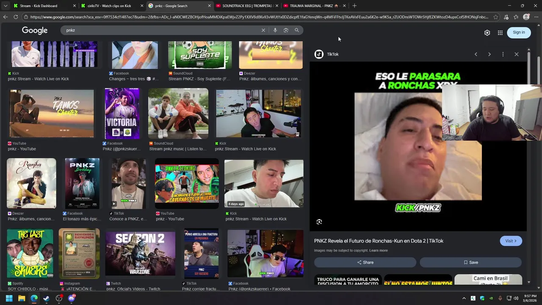This screenshot has height=305, width=542.
Task: Open SoundCloud two men sitting thumbnail
Action: (x=178, y=114)
